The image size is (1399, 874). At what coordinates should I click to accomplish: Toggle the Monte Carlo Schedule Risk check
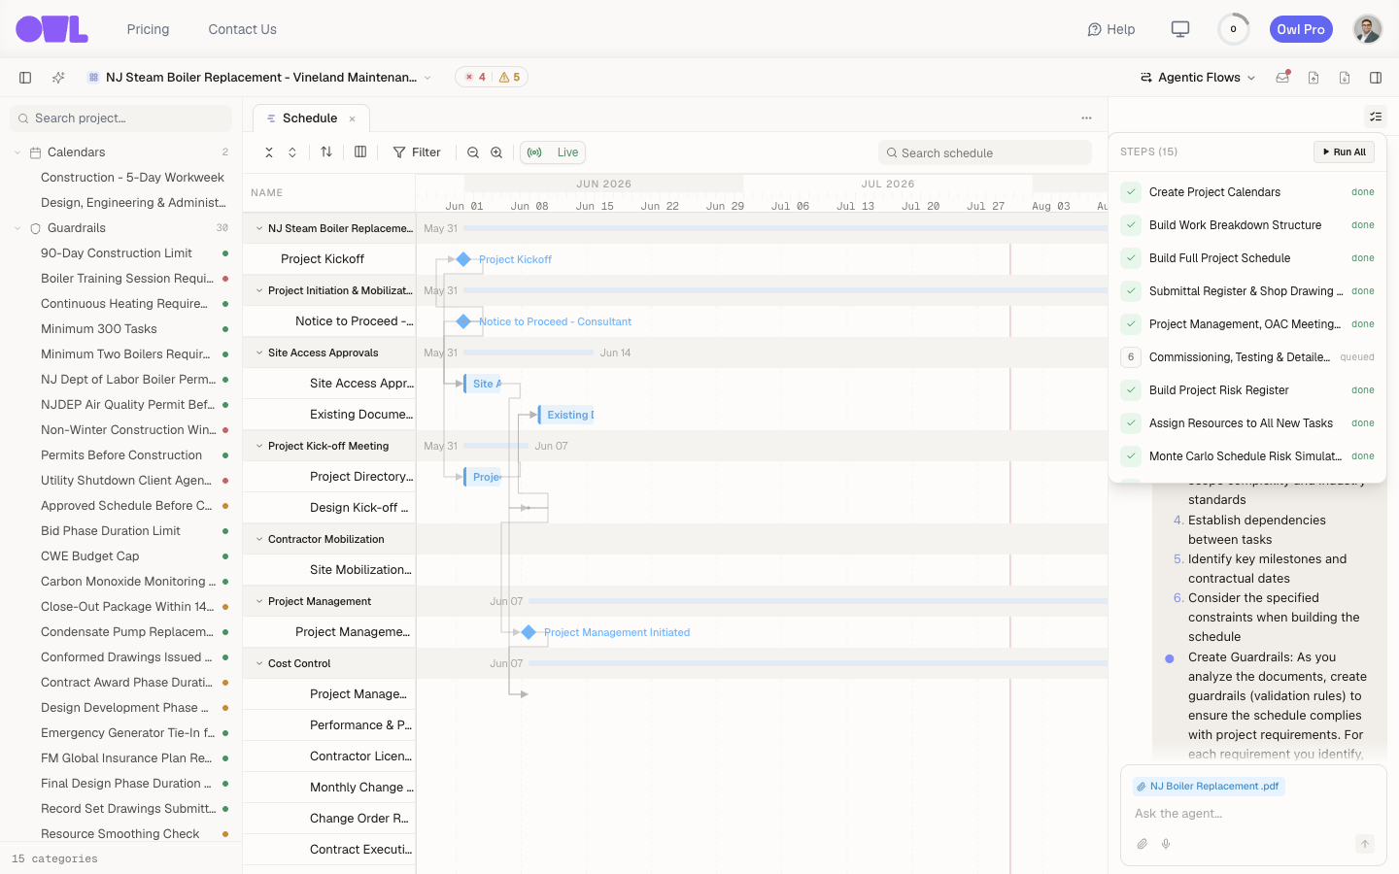(1131, 456)
